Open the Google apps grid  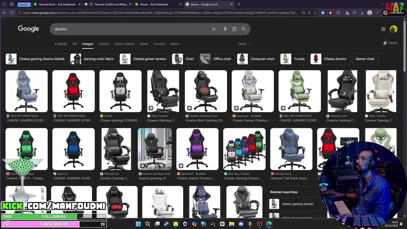point(383,29)
